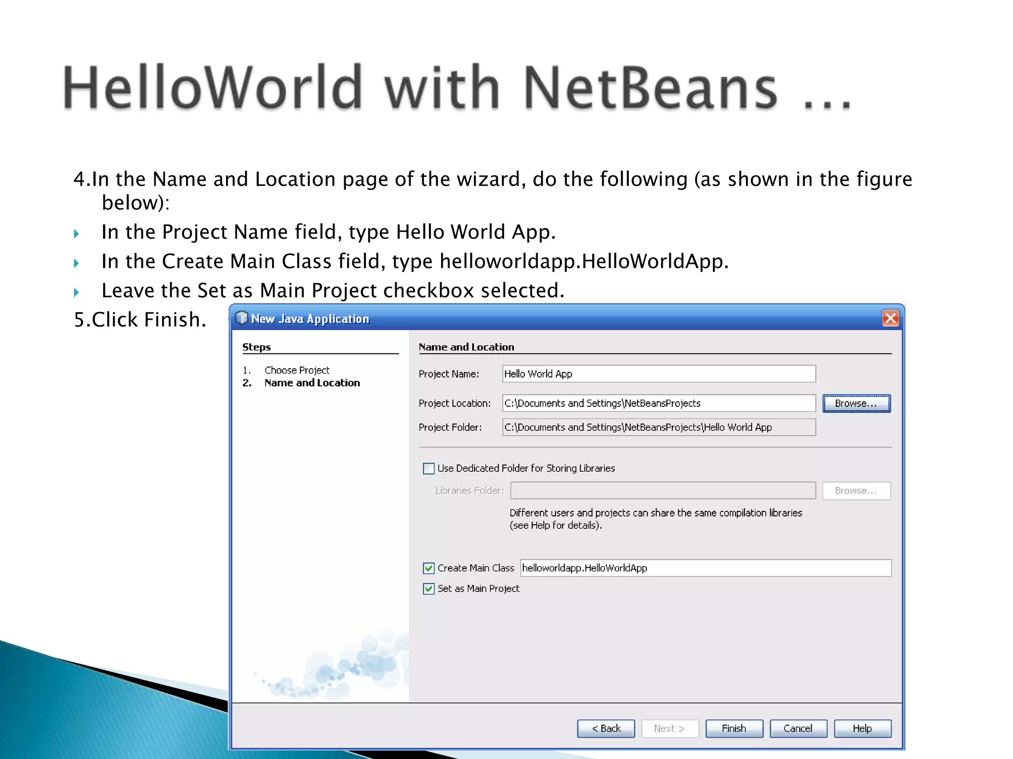1013x759 pixels.
Task: Click the Project Folder: label
Action: [x=450, y=427]
